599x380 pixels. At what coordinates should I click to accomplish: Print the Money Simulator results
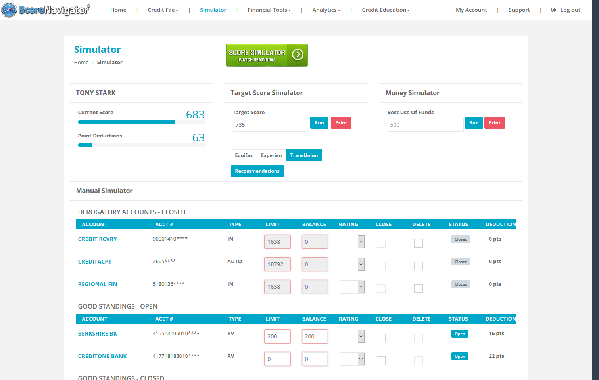[495, 123]
